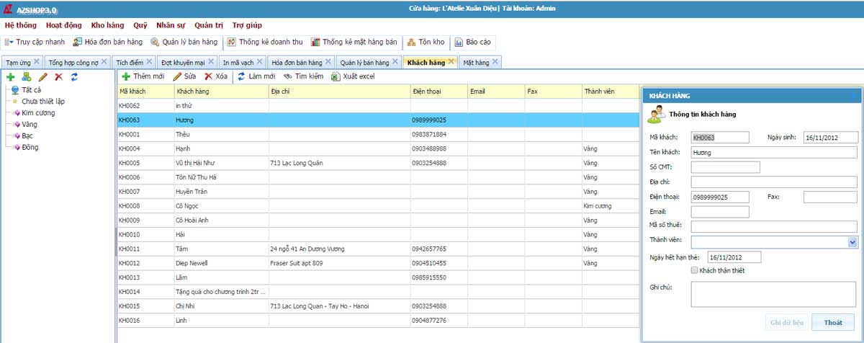Click the Thoát button in customer dialog
864x343 pixels.
pos(833,323)
